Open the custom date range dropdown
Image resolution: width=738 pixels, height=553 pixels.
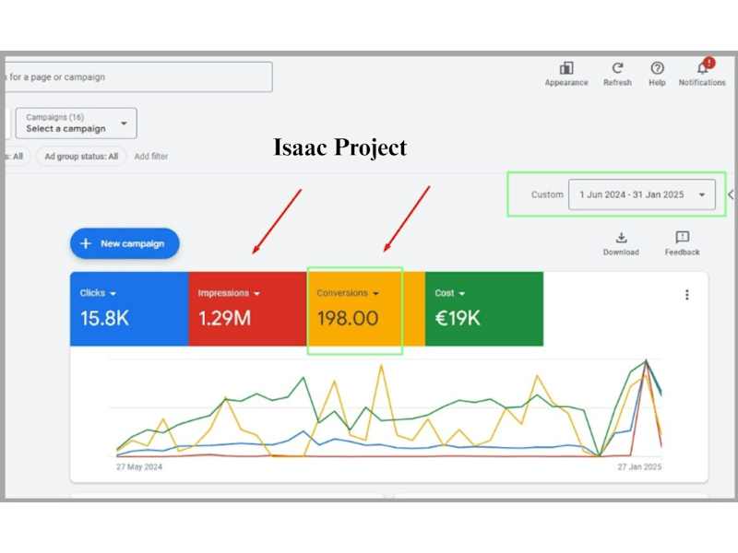click(x=641, y=194)
